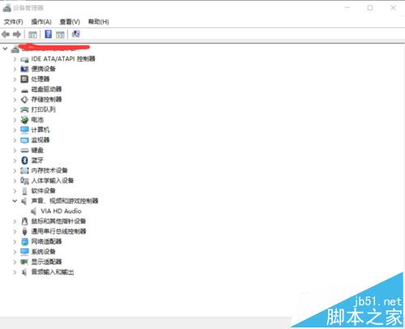Click the 网络适配器 network icon
The image size is (405, 329).
[24, 241]
